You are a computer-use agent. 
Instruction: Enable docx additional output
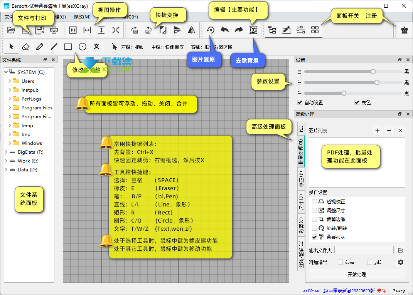(x=340, y=262)
